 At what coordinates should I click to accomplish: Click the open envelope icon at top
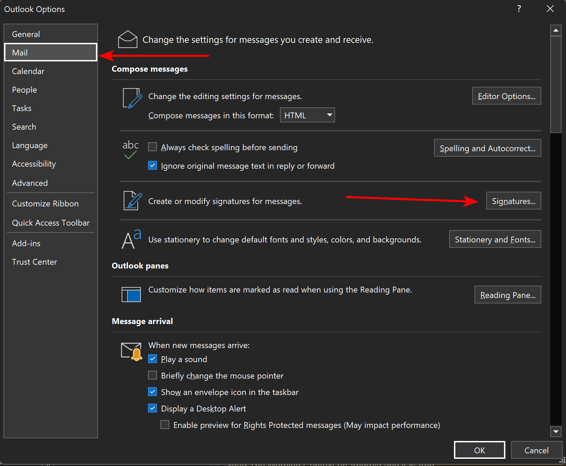127,39
